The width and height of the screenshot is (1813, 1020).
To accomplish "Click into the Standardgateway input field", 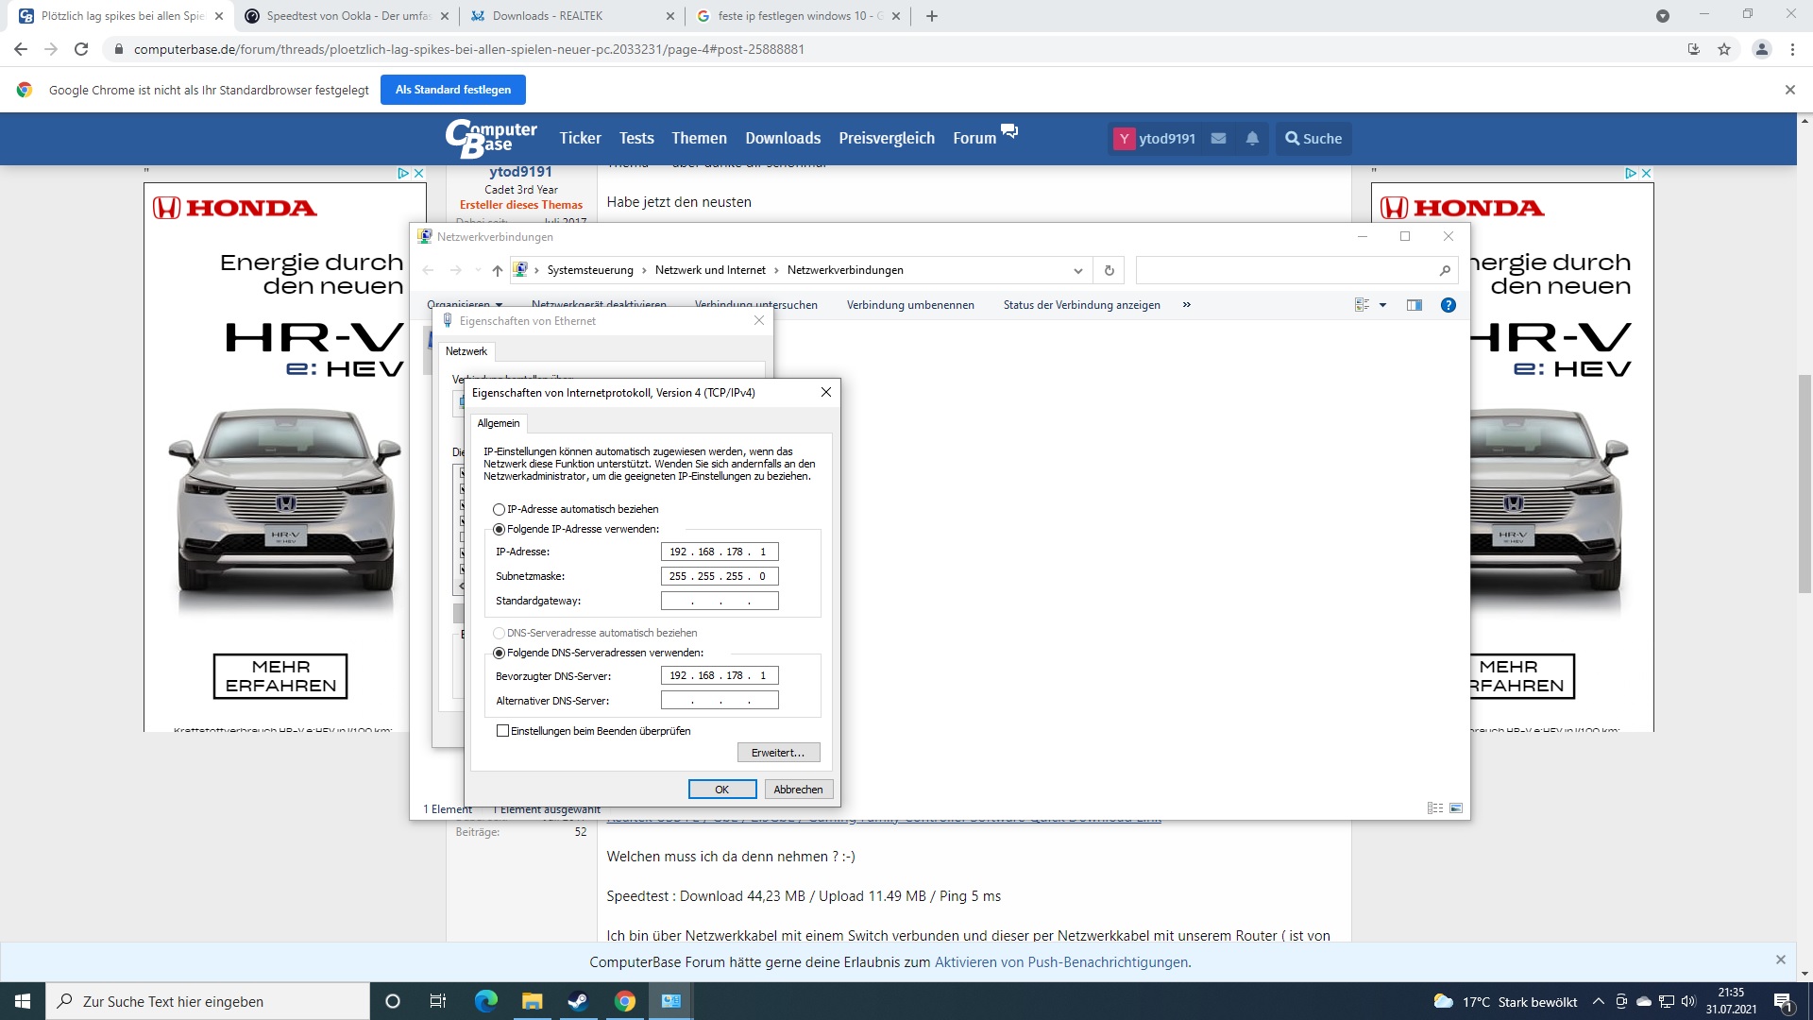I will tap(720, 601).
